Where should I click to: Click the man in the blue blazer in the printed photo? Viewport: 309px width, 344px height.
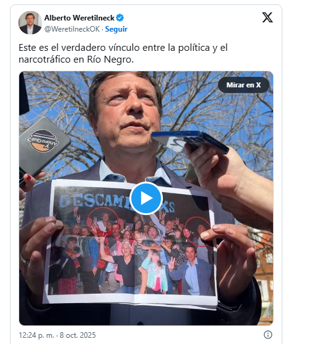tap(191, 270)
